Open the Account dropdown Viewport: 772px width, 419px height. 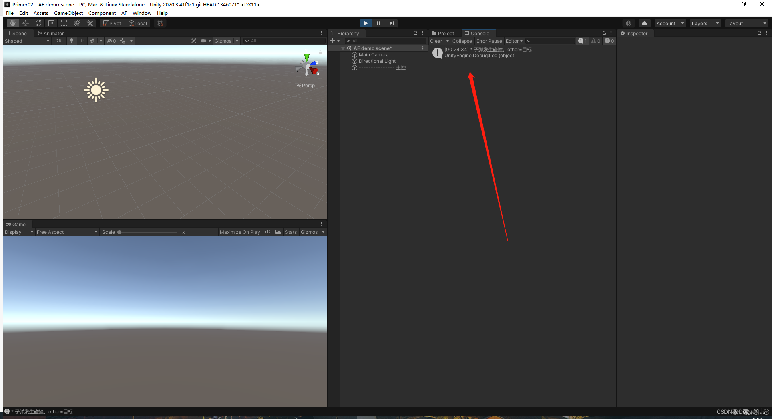pyautogui.click(x=670, y=23)
